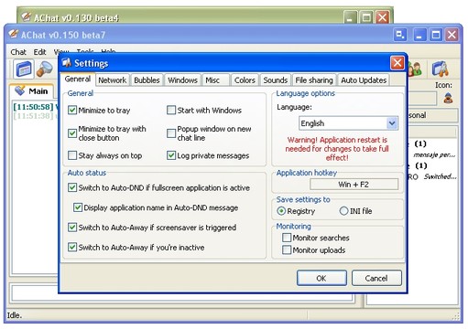
Task: Click the users group toolbar icon
Action: pyautogui.click(x=416, y=69)
